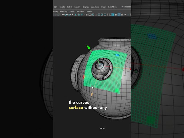
Task: Open the Lighting panel menu
Action: (64, 11)
